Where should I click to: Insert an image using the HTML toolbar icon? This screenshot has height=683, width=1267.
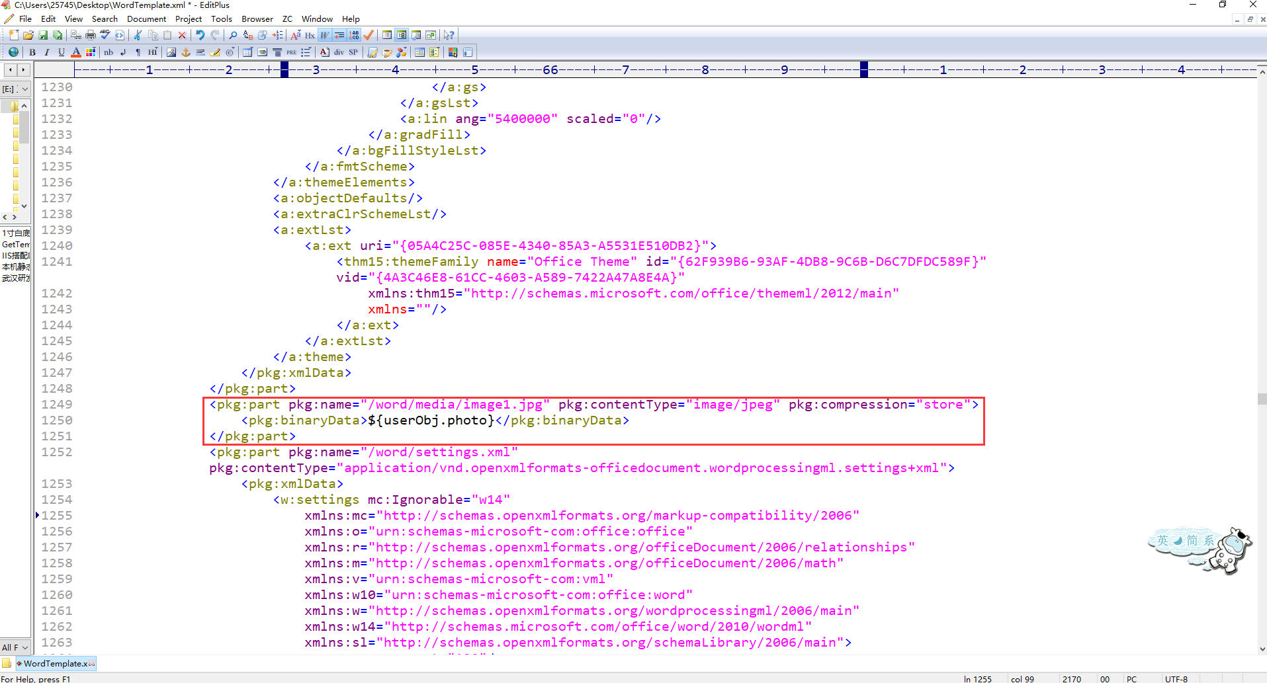click(171, 52)
